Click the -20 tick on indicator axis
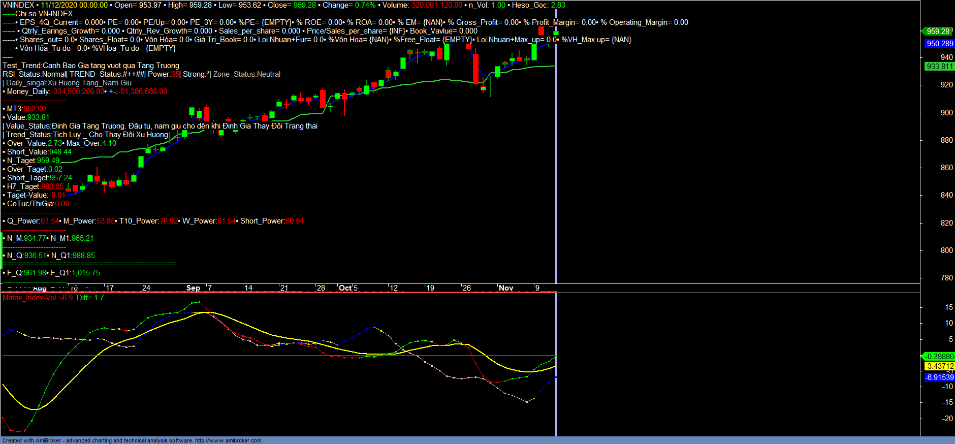The image size is (955, 444). click(x=947, y=419)
